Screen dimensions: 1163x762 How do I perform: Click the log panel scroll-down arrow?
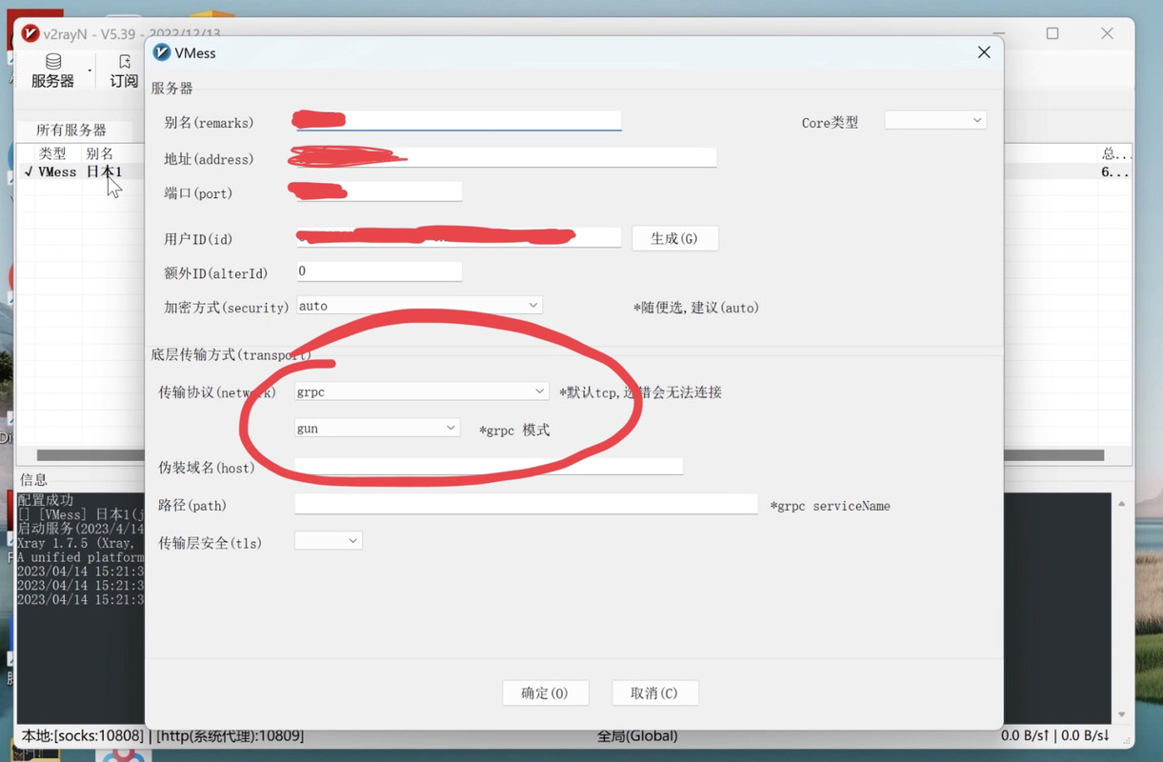[x=1121, y=714]
